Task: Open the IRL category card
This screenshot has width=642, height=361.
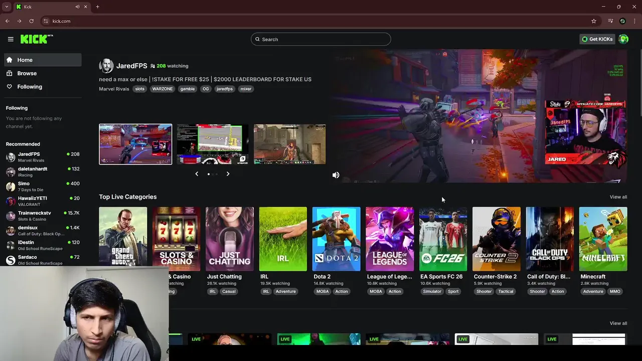Action: click(283, 239)
